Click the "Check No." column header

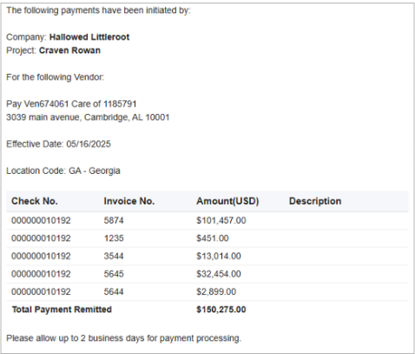[35, 201]
